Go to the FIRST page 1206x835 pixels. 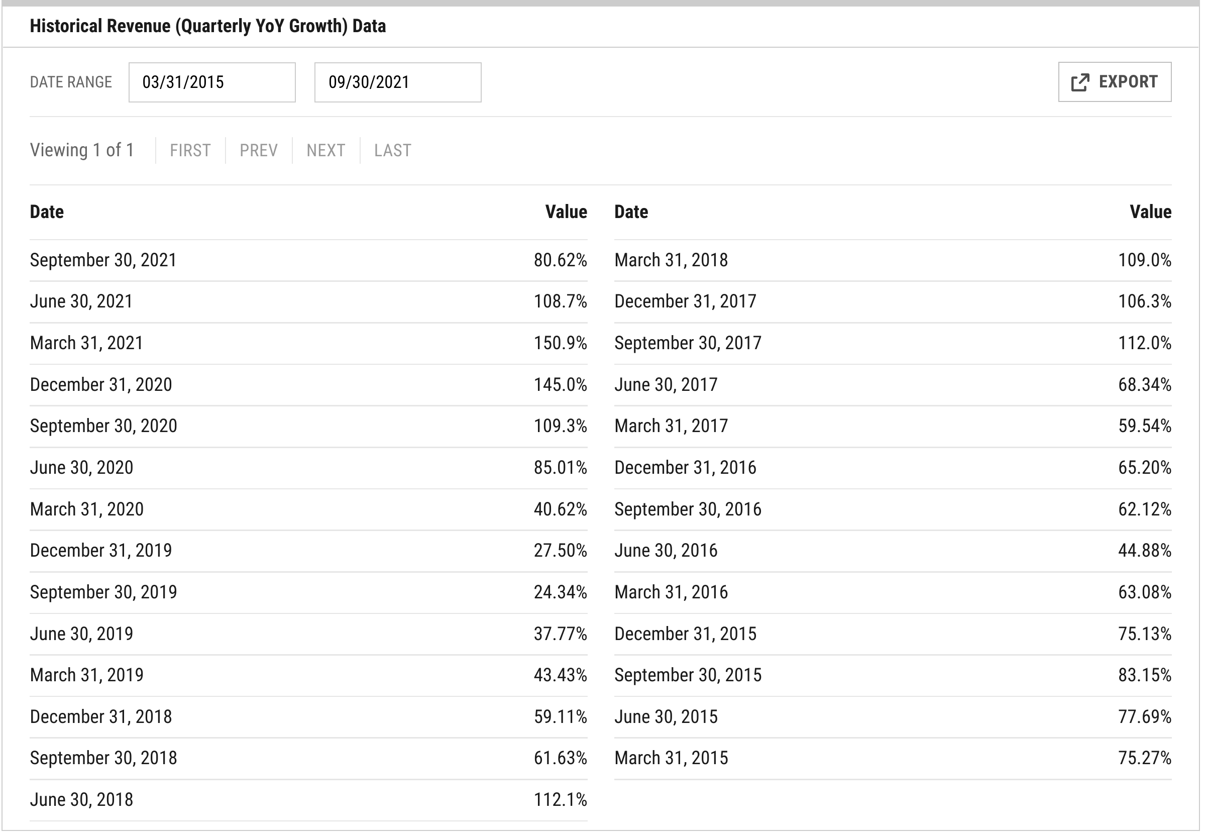click(190, 151)
